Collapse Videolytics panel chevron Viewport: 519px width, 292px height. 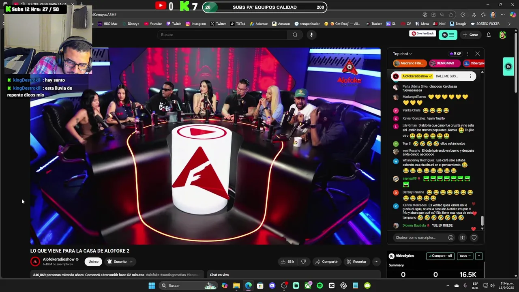click(479, 256)
